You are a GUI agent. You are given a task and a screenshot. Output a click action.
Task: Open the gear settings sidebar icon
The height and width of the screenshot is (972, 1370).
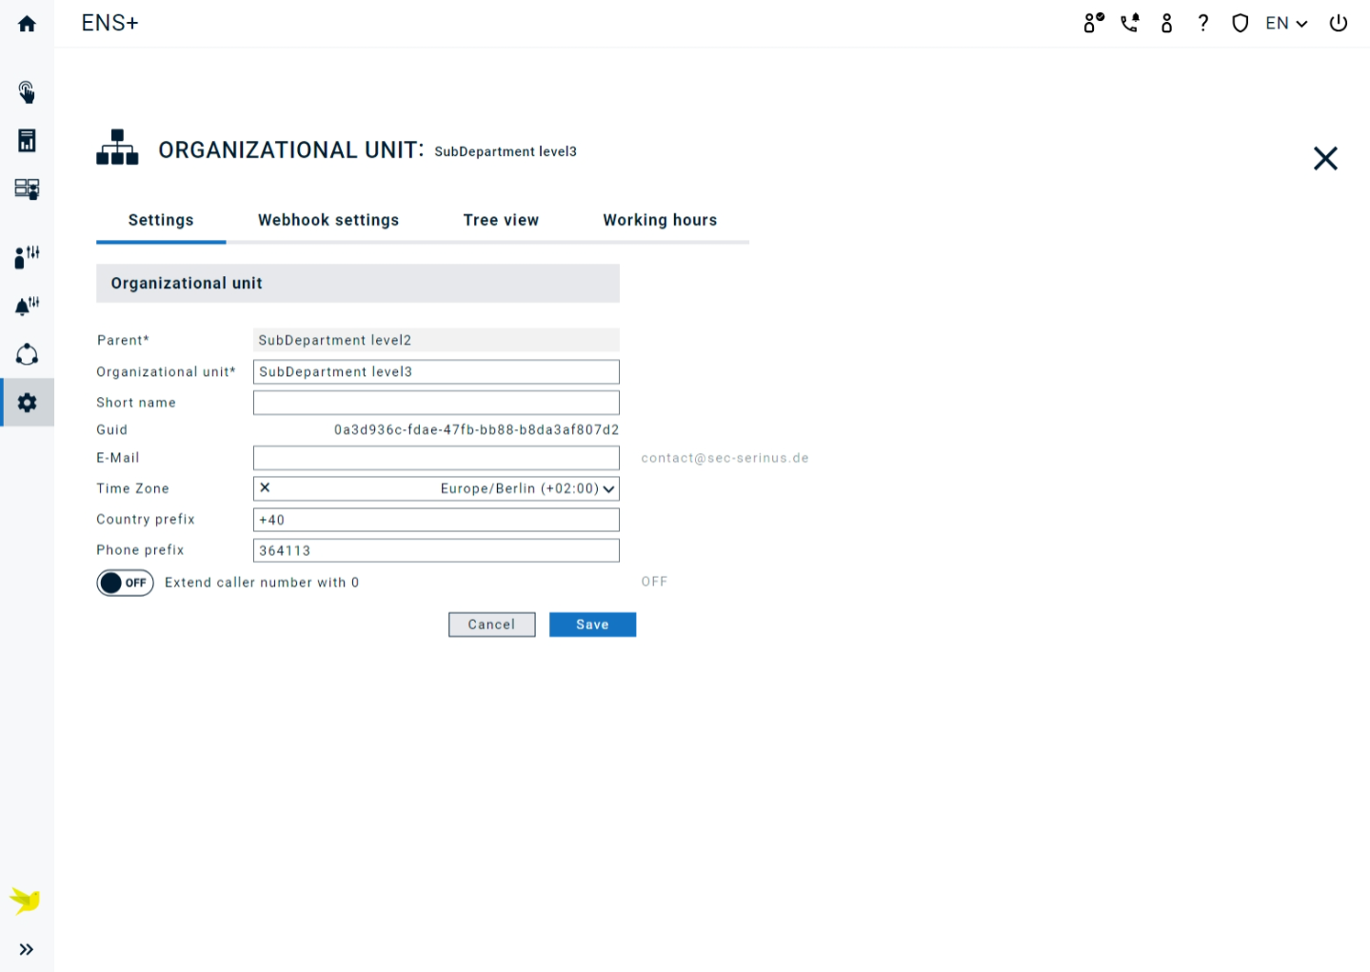point(27,403)
